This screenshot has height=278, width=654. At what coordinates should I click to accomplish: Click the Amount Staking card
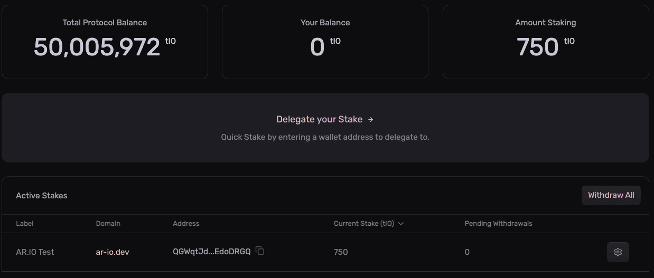point(546,42)
